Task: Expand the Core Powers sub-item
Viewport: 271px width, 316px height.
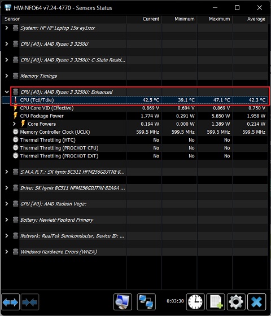Action: 14,124
